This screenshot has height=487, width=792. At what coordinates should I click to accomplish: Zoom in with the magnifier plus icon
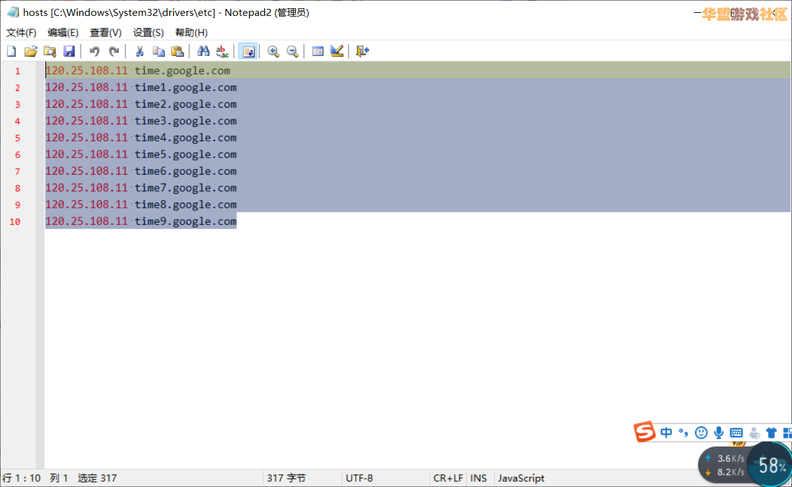(274, 52)
